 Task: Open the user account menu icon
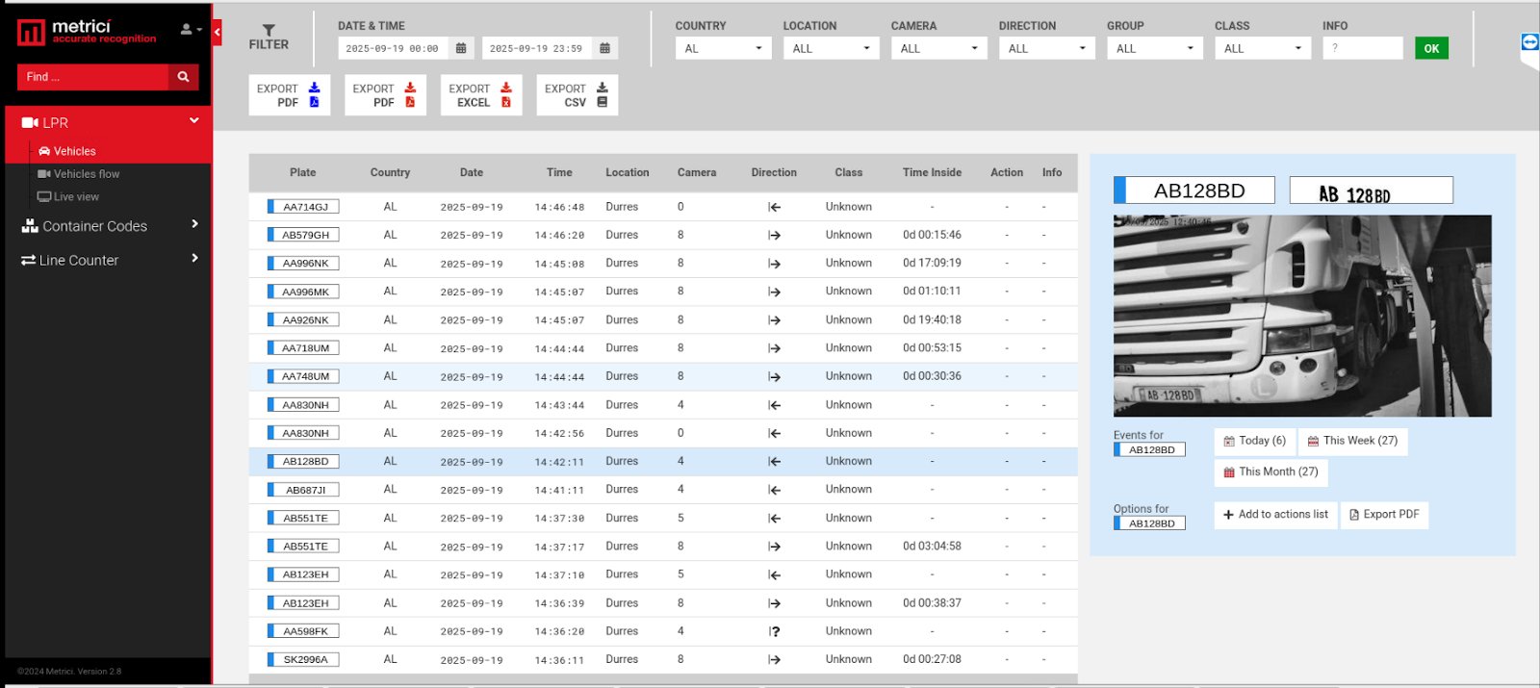[191, 30]
